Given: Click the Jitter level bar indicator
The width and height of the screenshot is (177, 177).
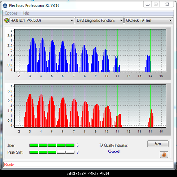Looking at the screenshot, I should point(52,145).
